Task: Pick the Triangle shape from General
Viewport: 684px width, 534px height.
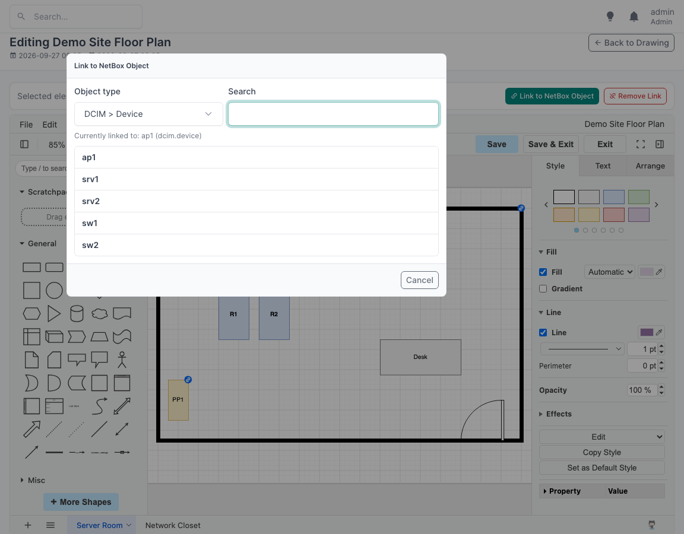Action: point(54,313)
